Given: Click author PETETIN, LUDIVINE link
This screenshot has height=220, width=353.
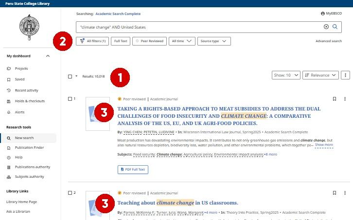Looking at the screenshot, I should tap(159, 132).
